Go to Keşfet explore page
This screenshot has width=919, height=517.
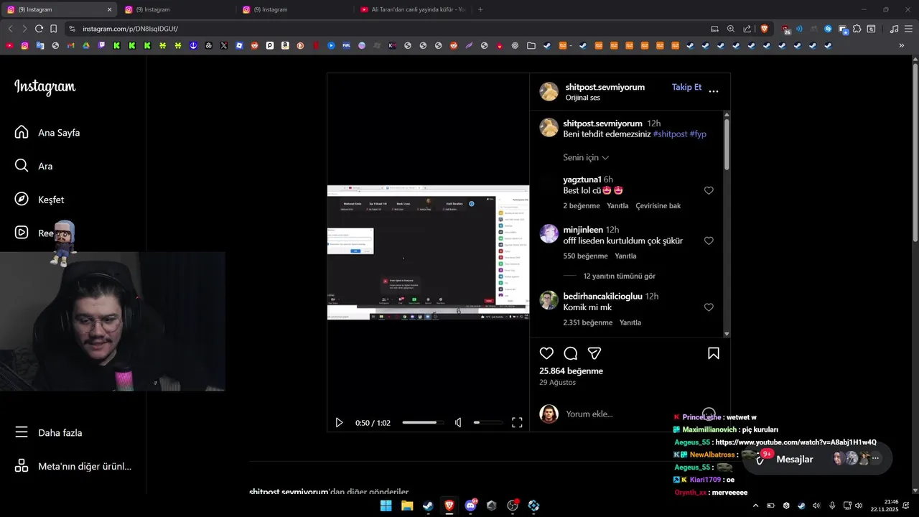39,200
